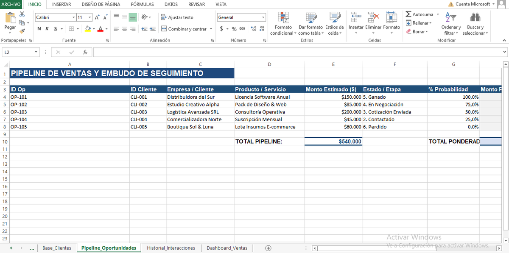Align text left in cell
The width and height of the screenshot is (509, 253).
[x=116, y=29]
